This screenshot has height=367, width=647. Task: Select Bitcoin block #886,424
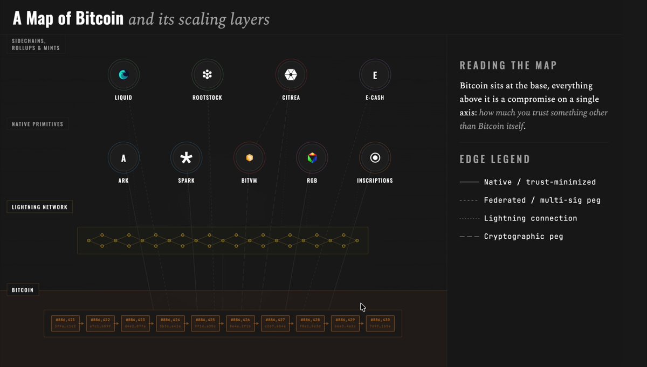170,323
